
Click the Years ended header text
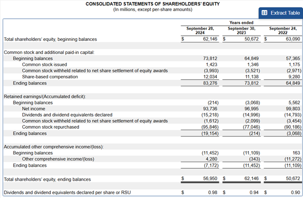(241, 23)
